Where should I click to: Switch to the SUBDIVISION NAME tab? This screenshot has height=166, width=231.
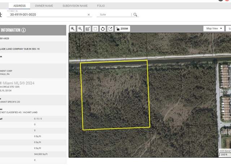pos(75,6)
